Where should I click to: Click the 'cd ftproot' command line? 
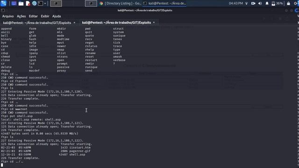coord(14,81)
